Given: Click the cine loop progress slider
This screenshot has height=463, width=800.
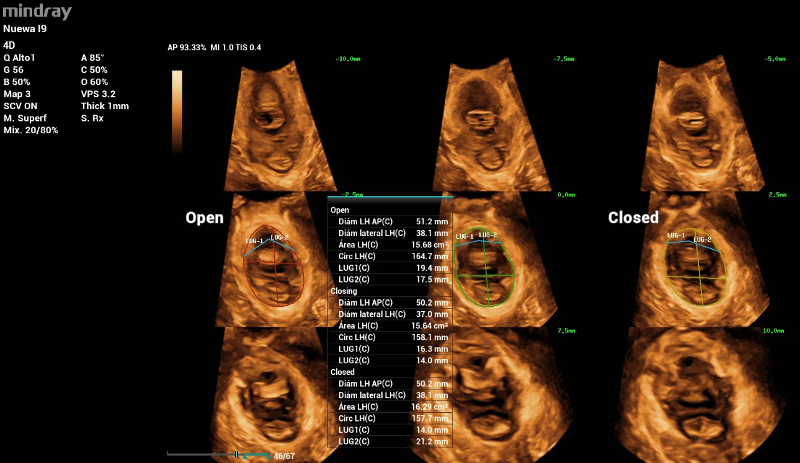Looking at the screenshot, I should point(217,454).
